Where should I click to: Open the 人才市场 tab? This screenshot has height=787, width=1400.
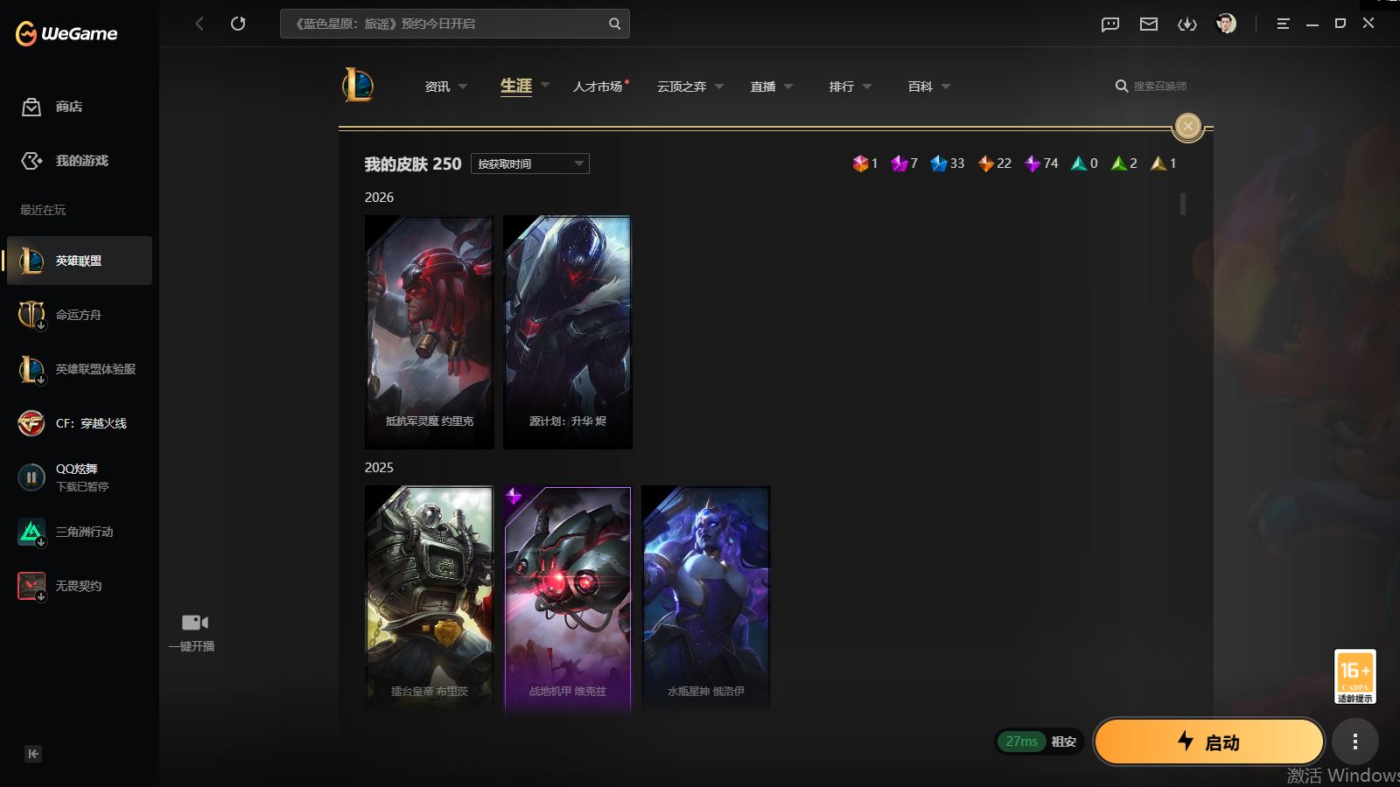pos(598,87)
